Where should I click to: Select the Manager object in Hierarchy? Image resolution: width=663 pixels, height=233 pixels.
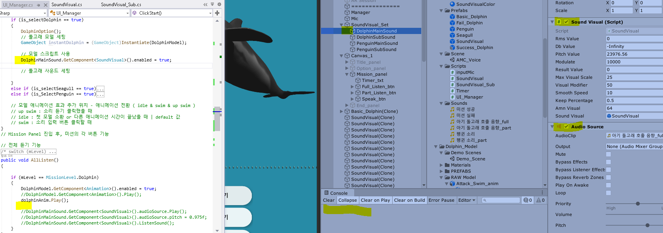click(x=361, y=12)
